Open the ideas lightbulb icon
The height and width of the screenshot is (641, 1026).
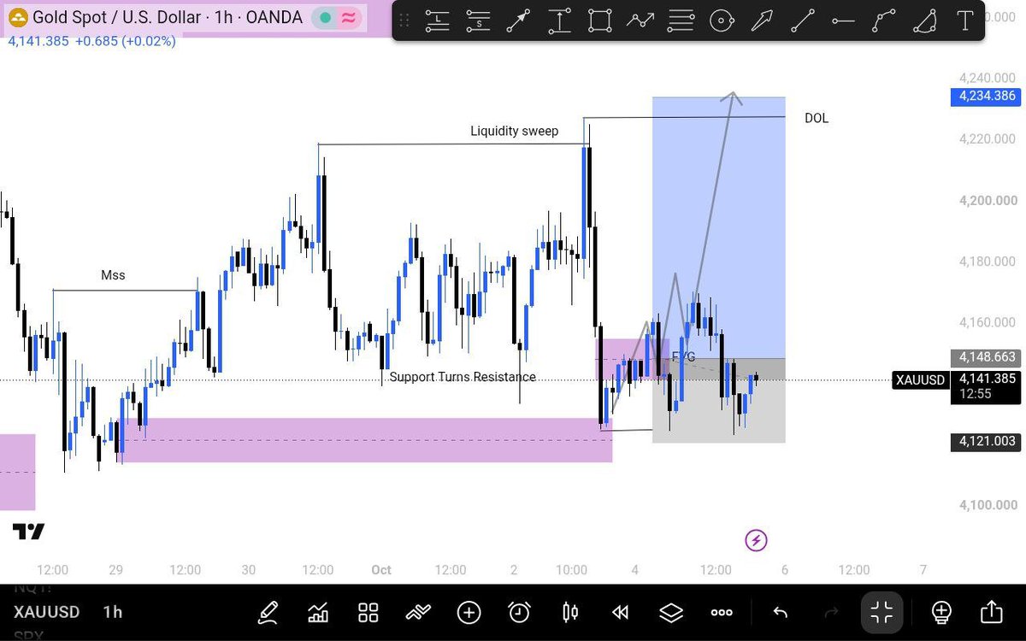point(941,612)
